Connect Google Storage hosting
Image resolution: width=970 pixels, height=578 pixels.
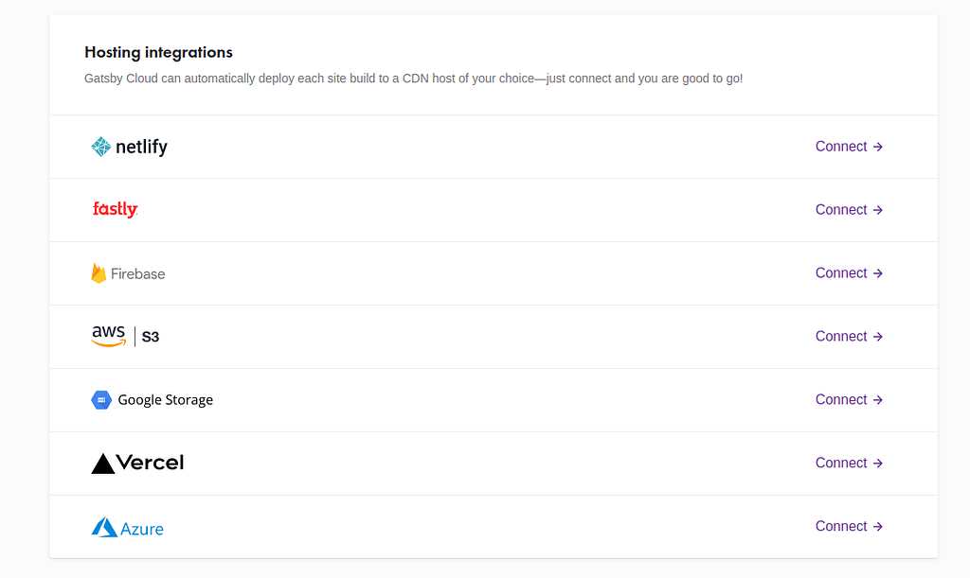click(x=849, y=399)
